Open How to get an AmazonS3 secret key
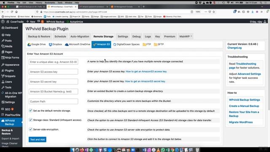 145,81
